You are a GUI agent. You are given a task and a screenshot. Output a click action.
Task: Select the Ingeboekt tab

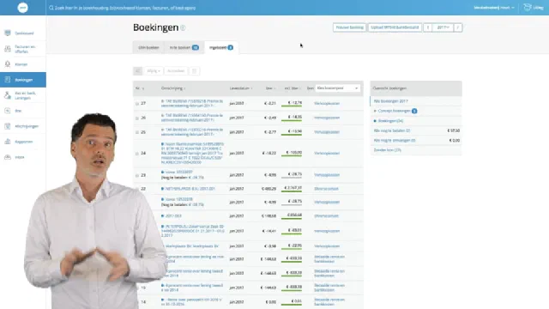point(221,48)
